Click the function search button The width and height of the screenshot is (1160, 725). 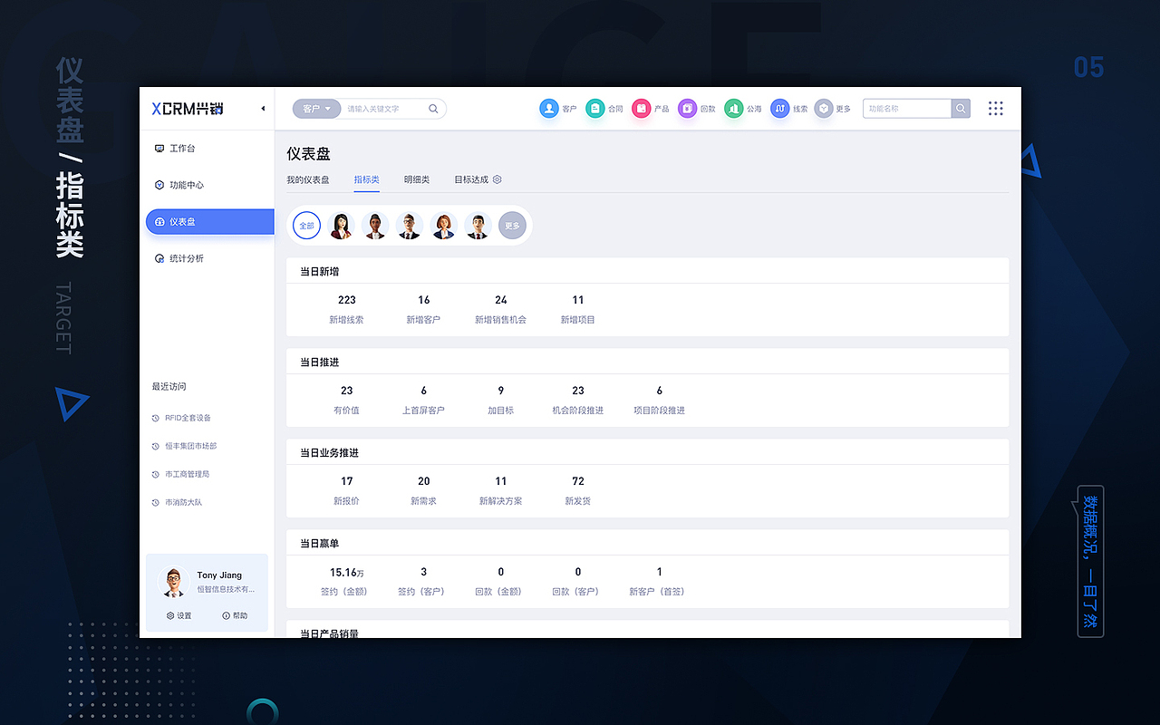(961, 109)
